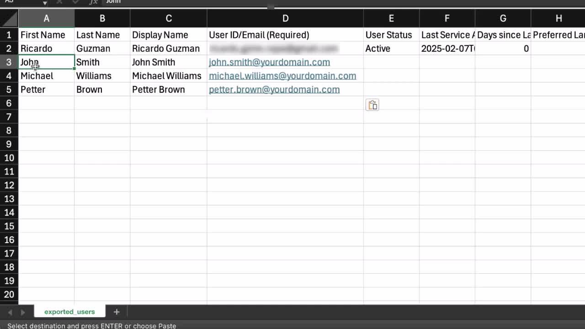
Task: Open the floating Paste Options clipboard icon
Action: [x=372, y=105]
